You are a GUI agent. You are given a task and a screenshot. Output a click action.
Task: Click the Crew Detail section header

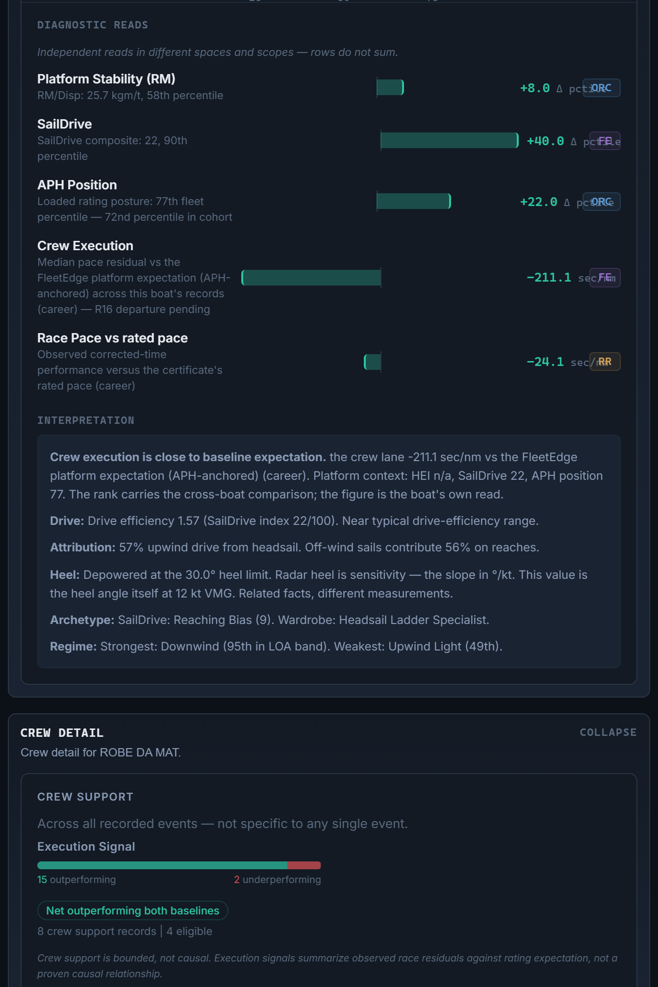tap(62, 733)
